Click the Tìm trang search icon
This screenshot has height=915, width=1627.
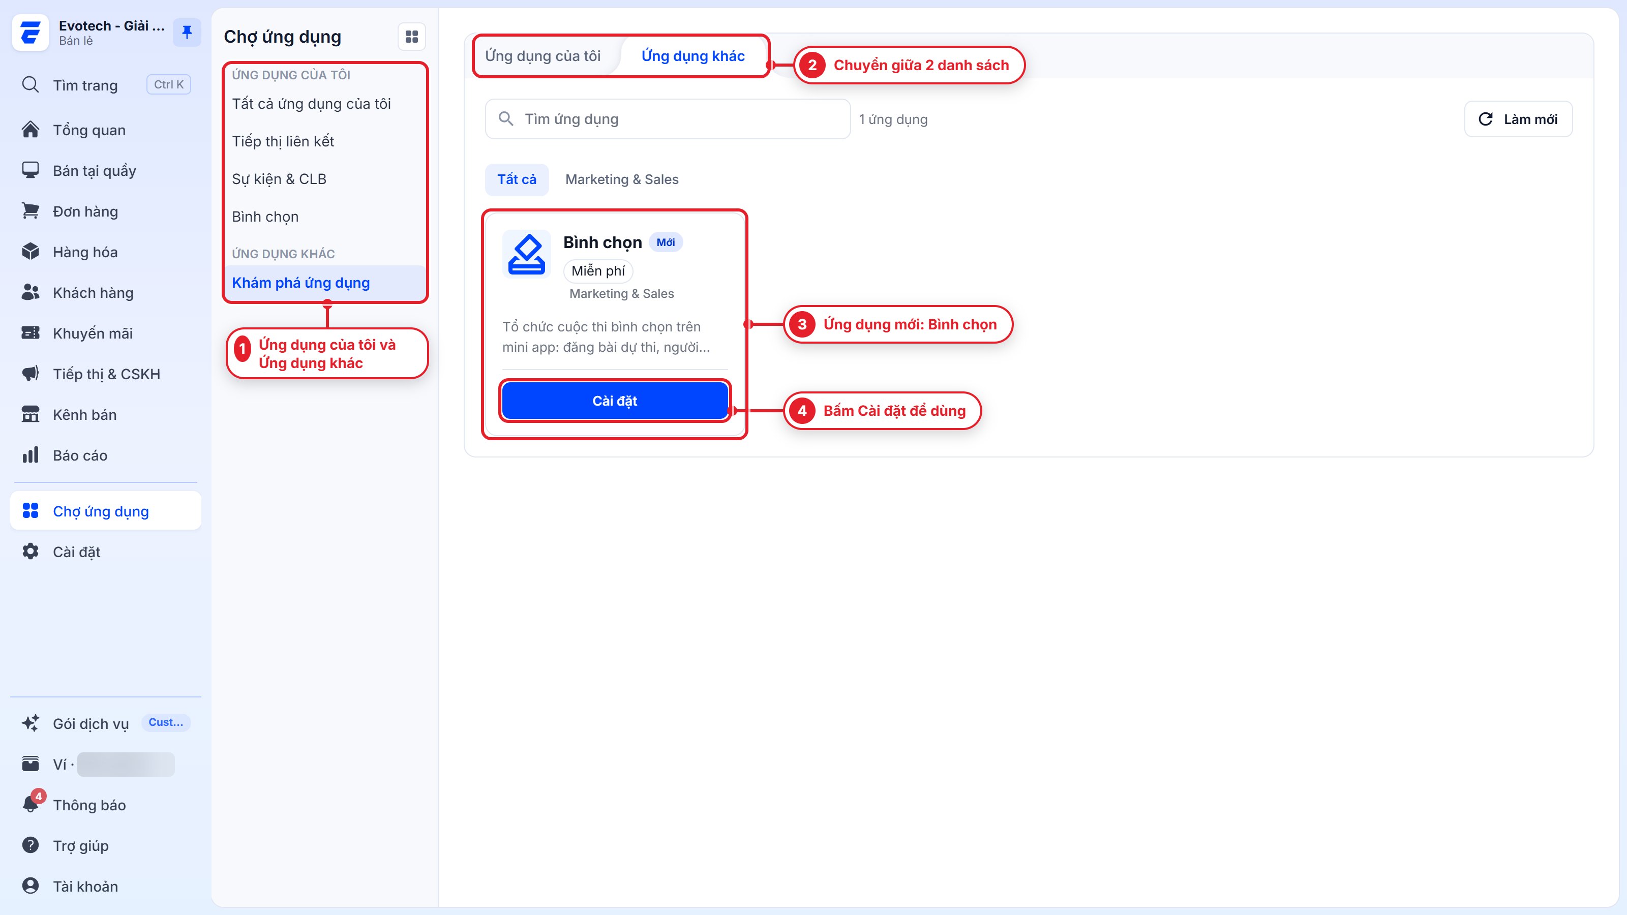coord(31,84)
